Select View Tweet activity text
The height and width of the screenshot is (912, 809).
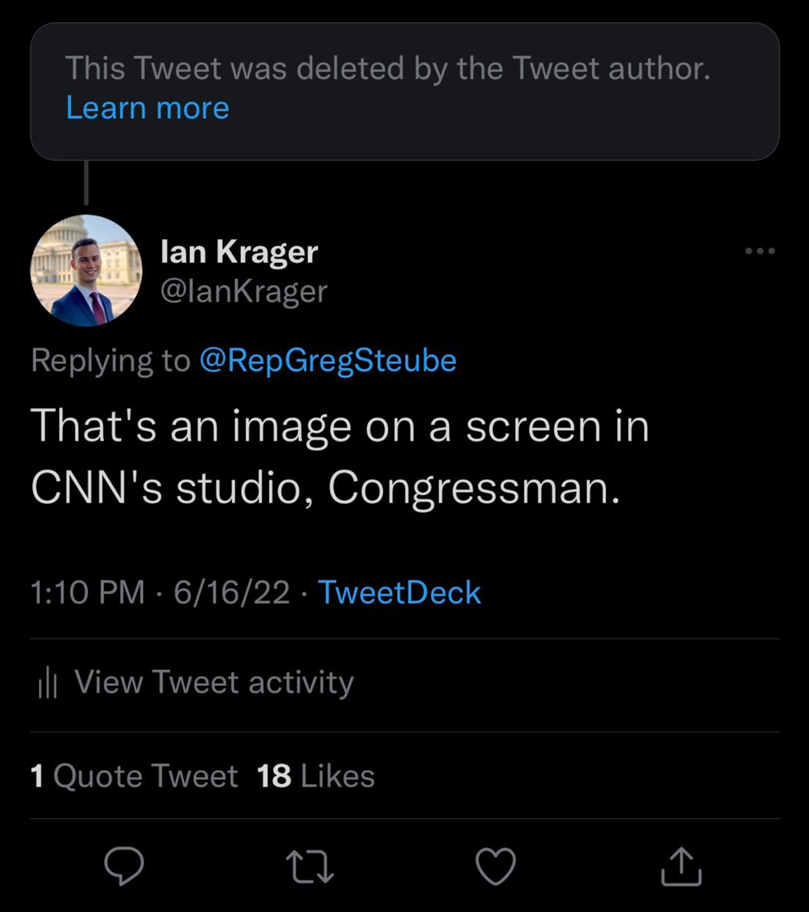click(214, 683)
